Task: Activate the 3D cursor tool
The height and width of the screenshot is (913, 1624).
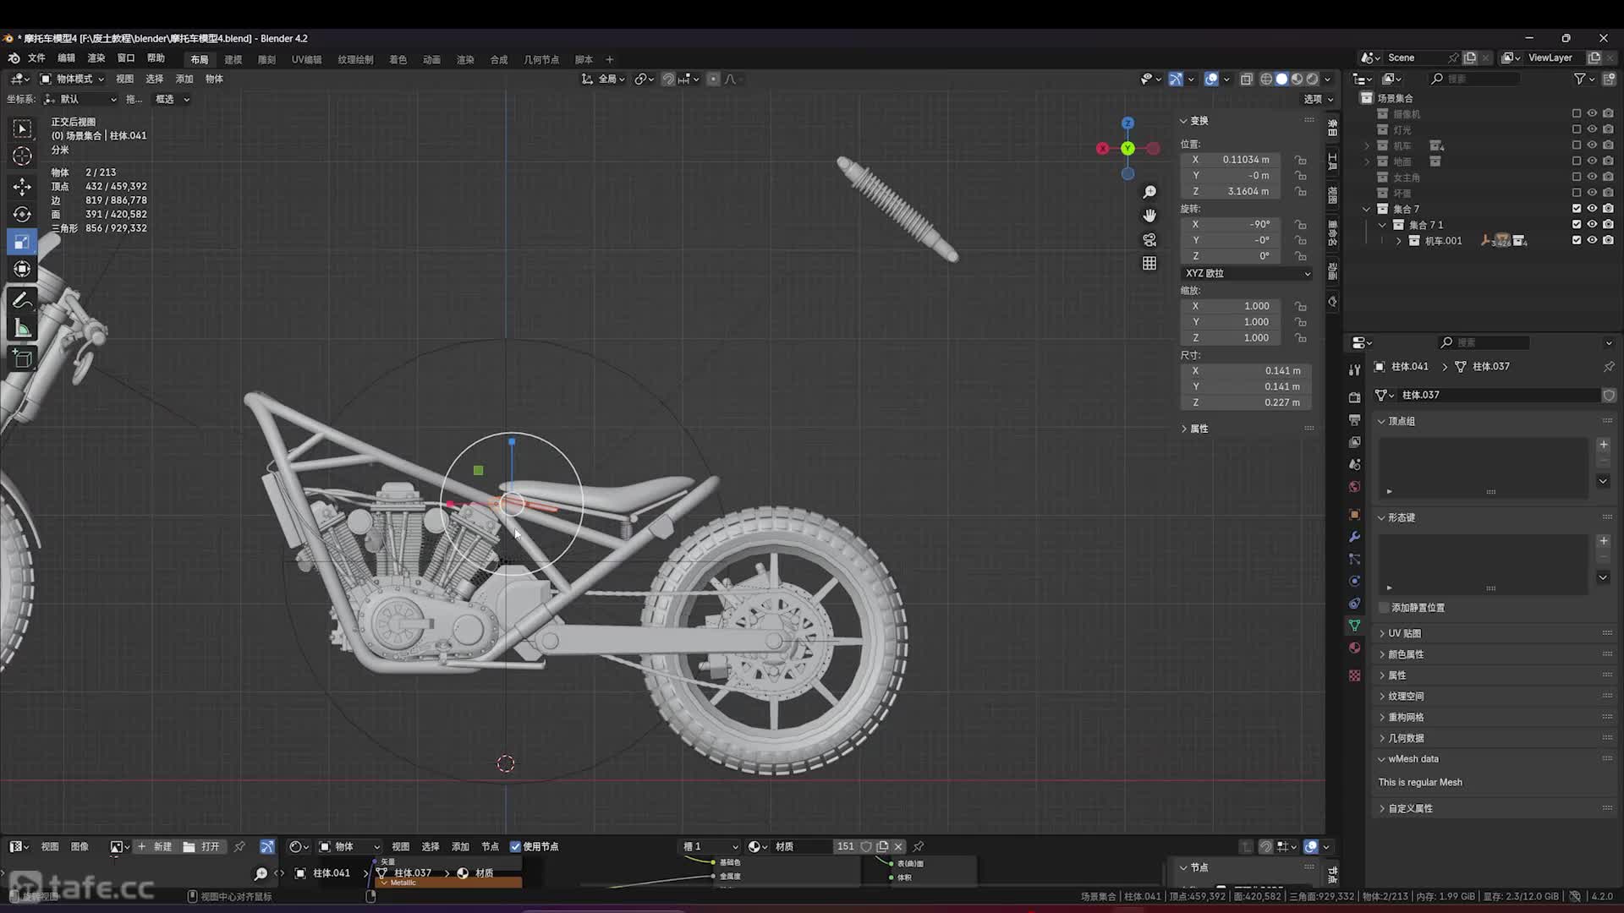Action: pyautogui.click(x=23, y=156)
